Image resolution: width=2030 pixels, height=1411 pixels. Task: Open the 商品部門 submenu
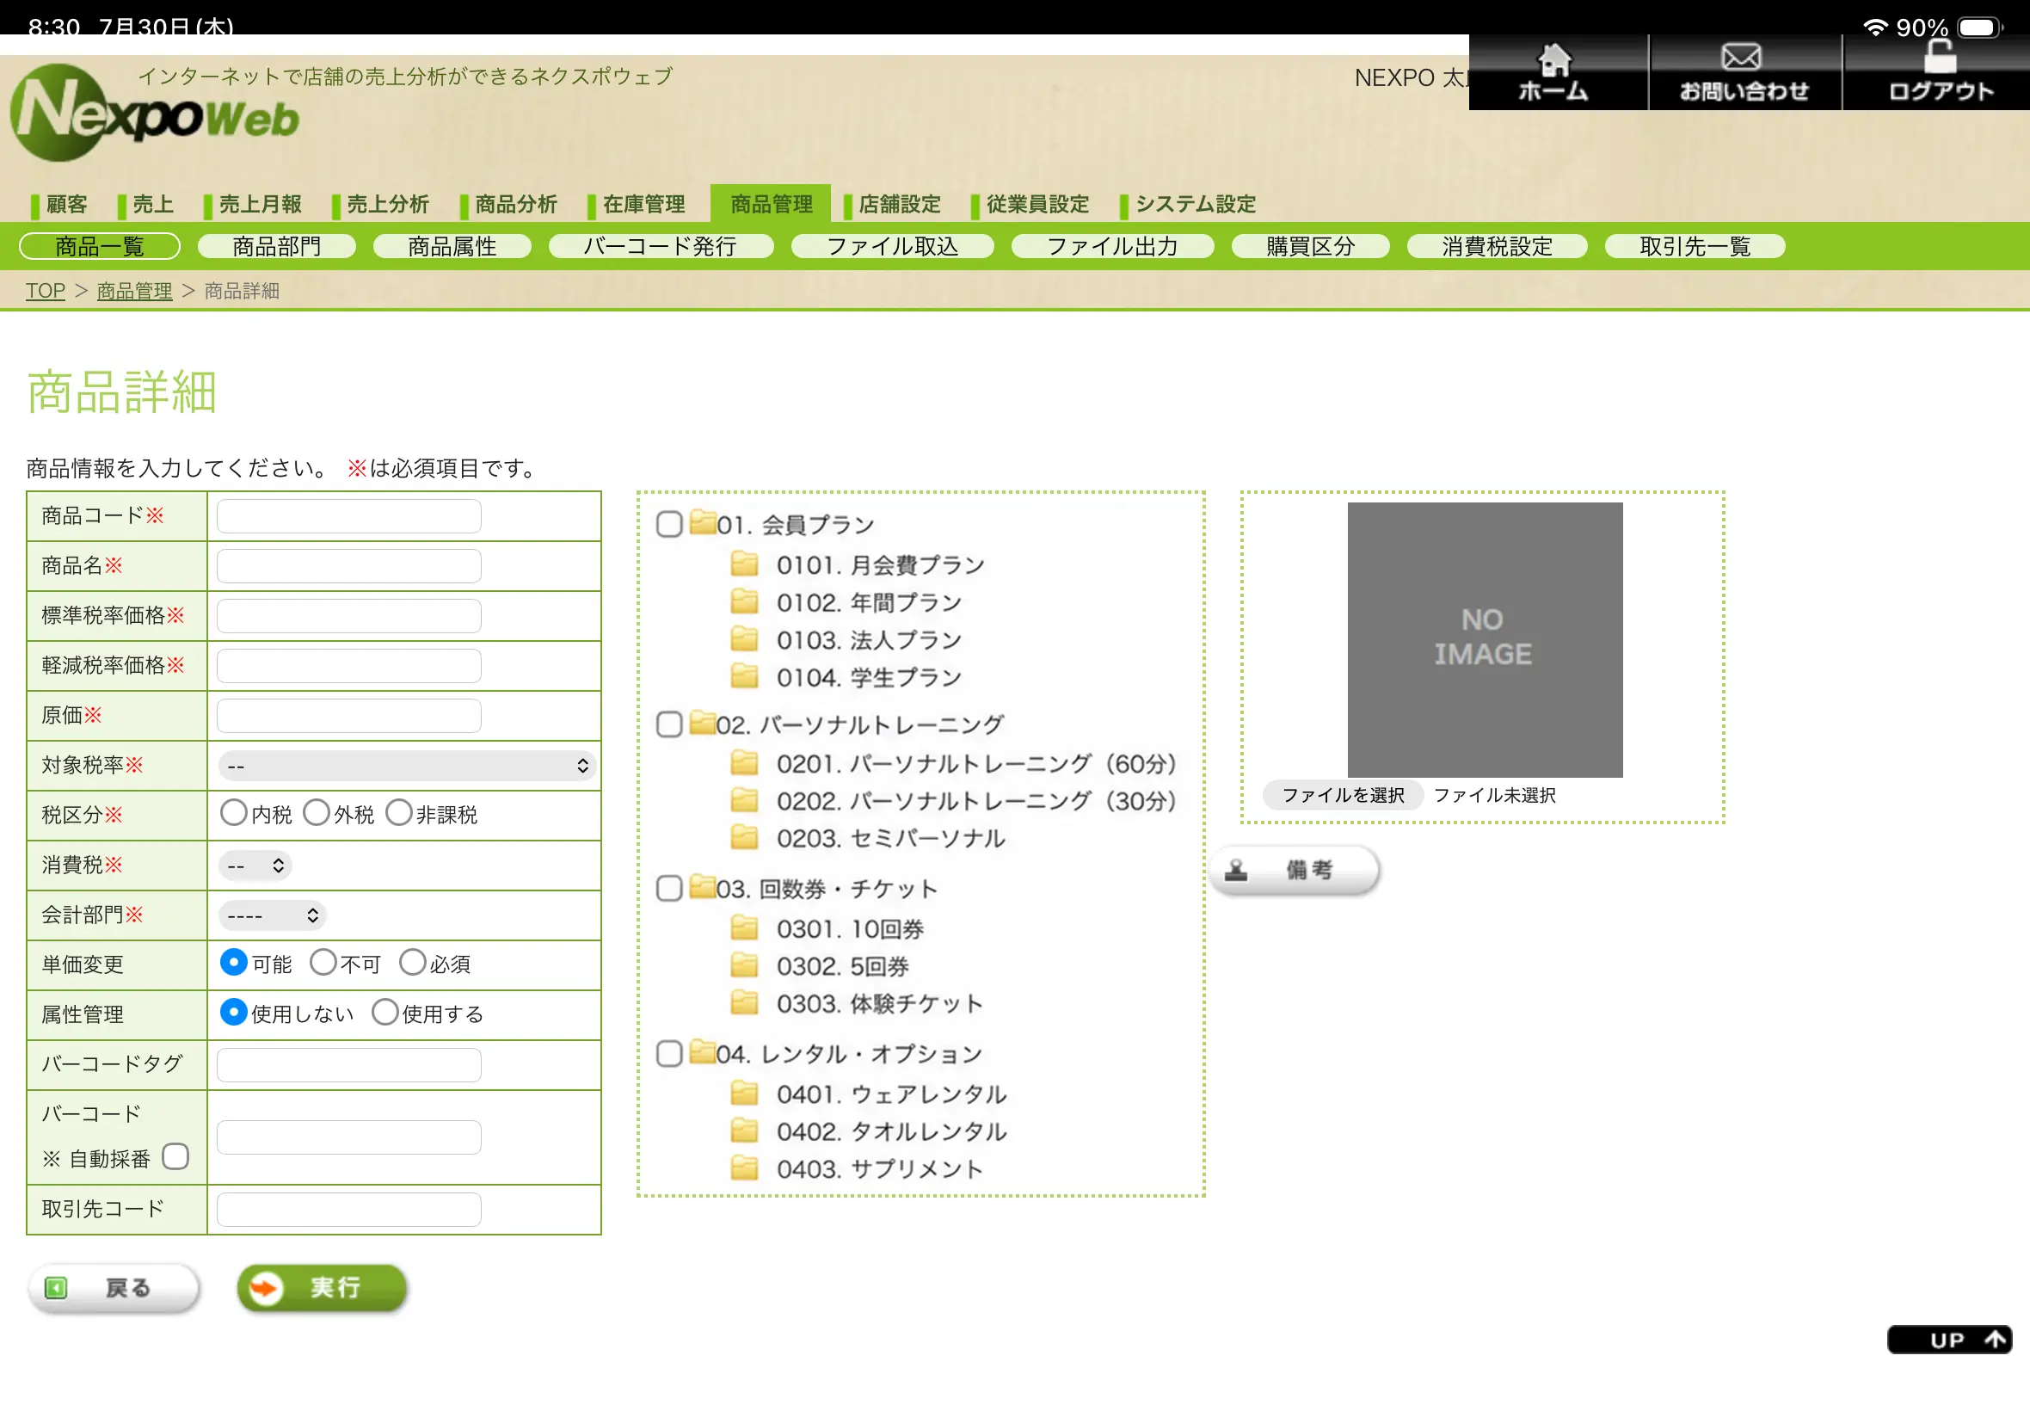[277, 247]
